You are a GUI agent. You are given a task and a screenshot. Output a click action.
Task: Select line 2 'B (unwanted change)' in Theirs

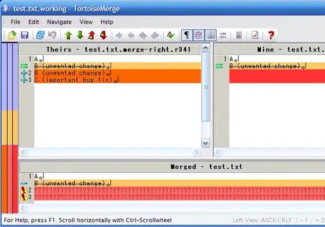click(x=117, y=73)
